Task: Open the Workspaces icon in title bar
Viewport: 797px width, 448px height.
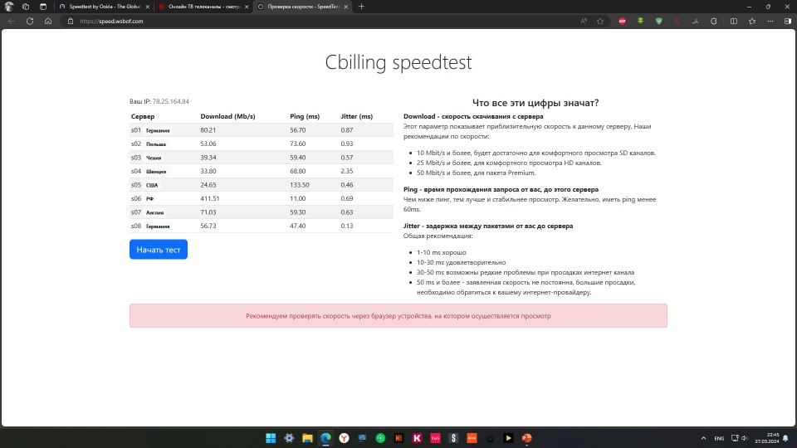Action: click(x=26, y=7)
